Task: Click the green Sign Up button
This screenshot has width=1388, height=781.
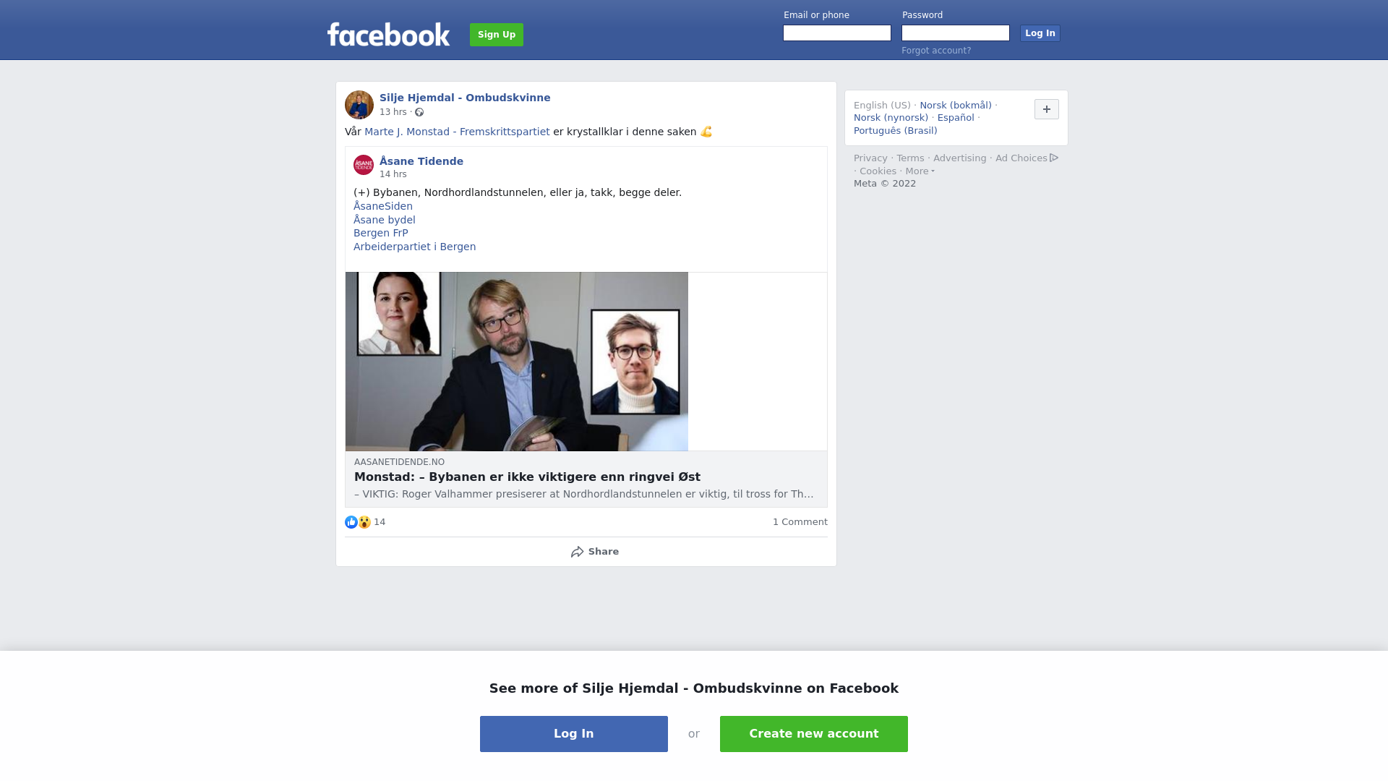Action: pyautogui.click(x=497, y=35)
